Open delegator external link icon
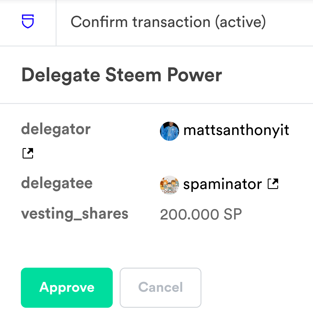Viewport: 313px width, 315px height. (x=28, y=153)
